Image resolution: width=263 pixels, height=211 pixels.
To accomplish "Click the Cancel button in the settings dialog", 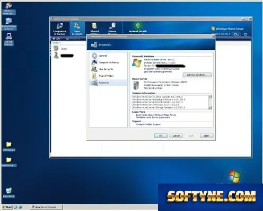I will [x=176, y=136].
